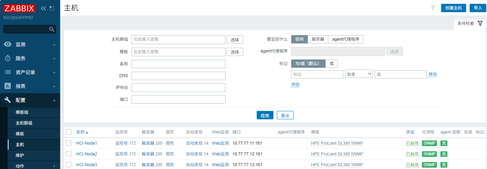This screenshot has width=487, height=169.
Task: Toggle 已启用 status for HCI-Node1
Action: click(413, 143)
